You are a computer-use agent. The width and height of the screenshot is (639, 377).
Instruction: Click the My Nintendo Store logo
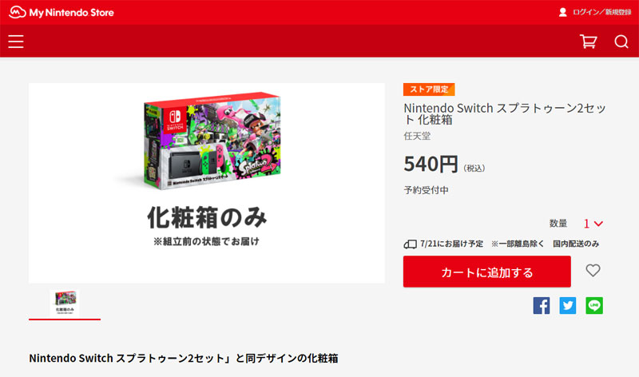click(x=62, y=12)
